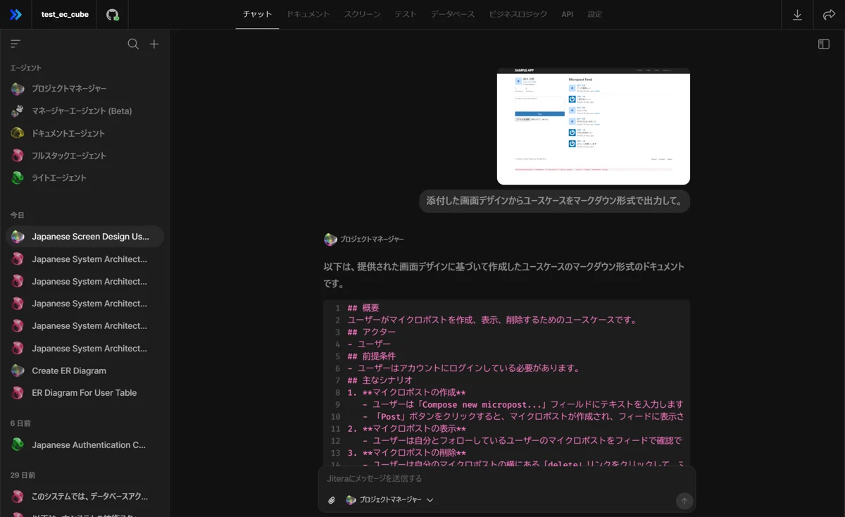Click the ## 前提条件 code line

pyautogui.click(x=371, y=356)
